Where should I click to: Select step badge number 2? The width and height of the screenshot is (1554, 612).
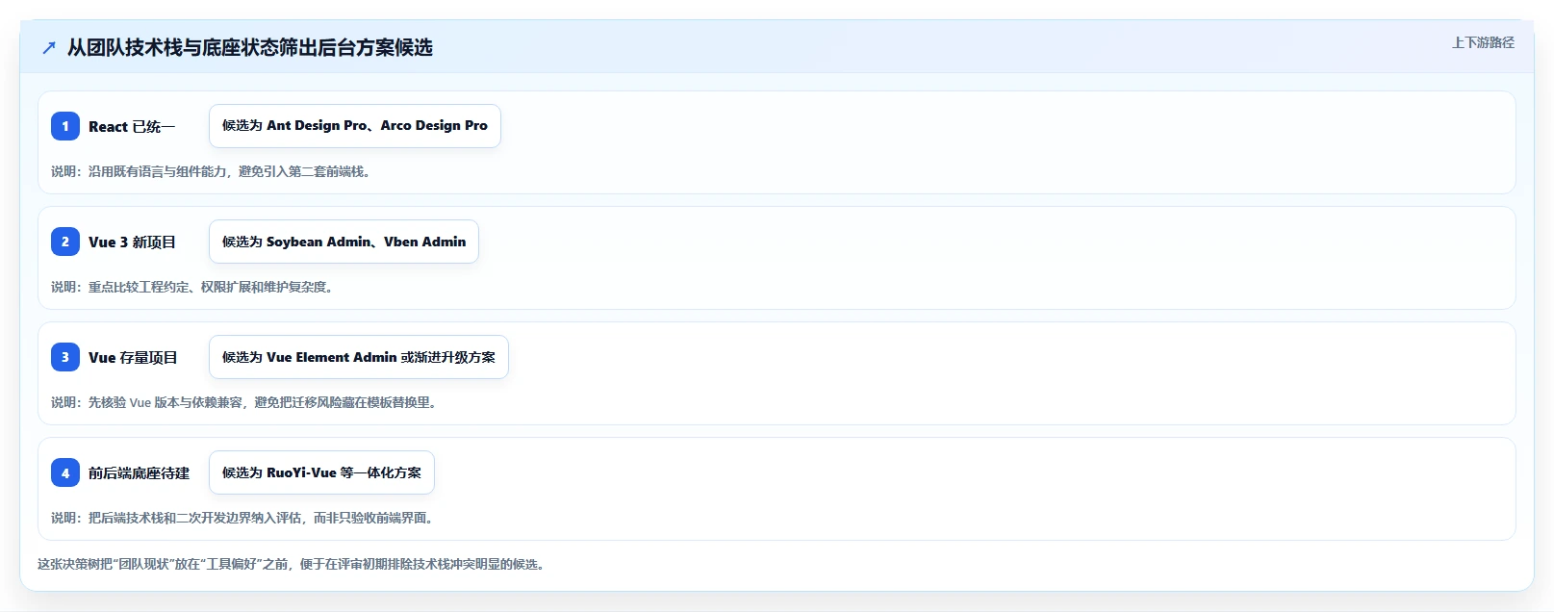coord(65,242)
